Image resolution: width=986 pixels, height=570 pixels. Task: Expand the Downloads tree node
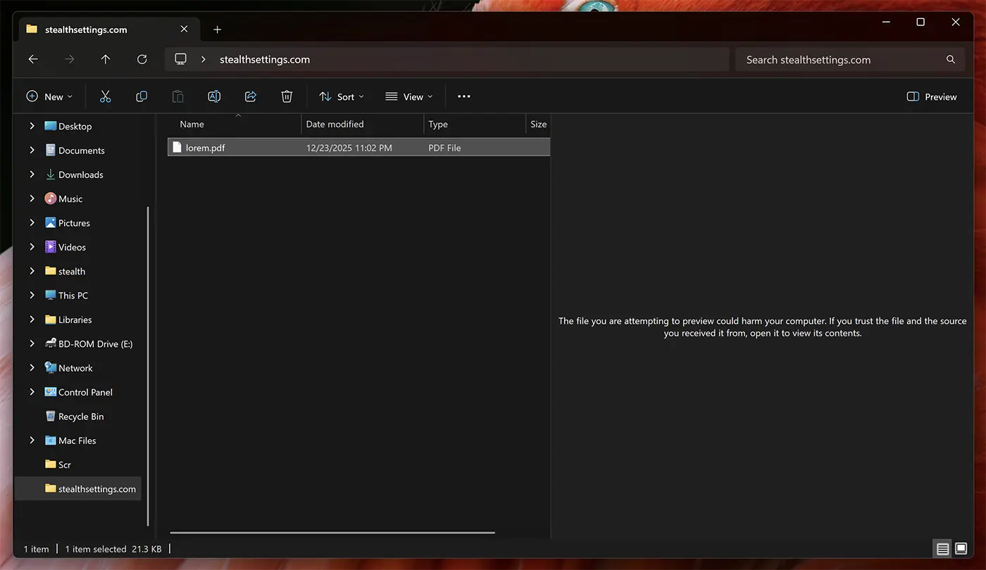[32, 175]
